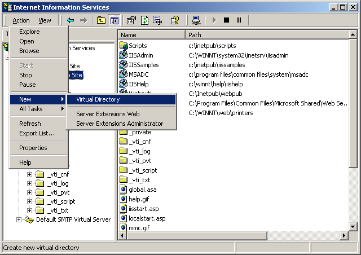Screen dimensions: 361x255
Task: Click the Add Computer toolbar icon
Action: tap(196, 20)
